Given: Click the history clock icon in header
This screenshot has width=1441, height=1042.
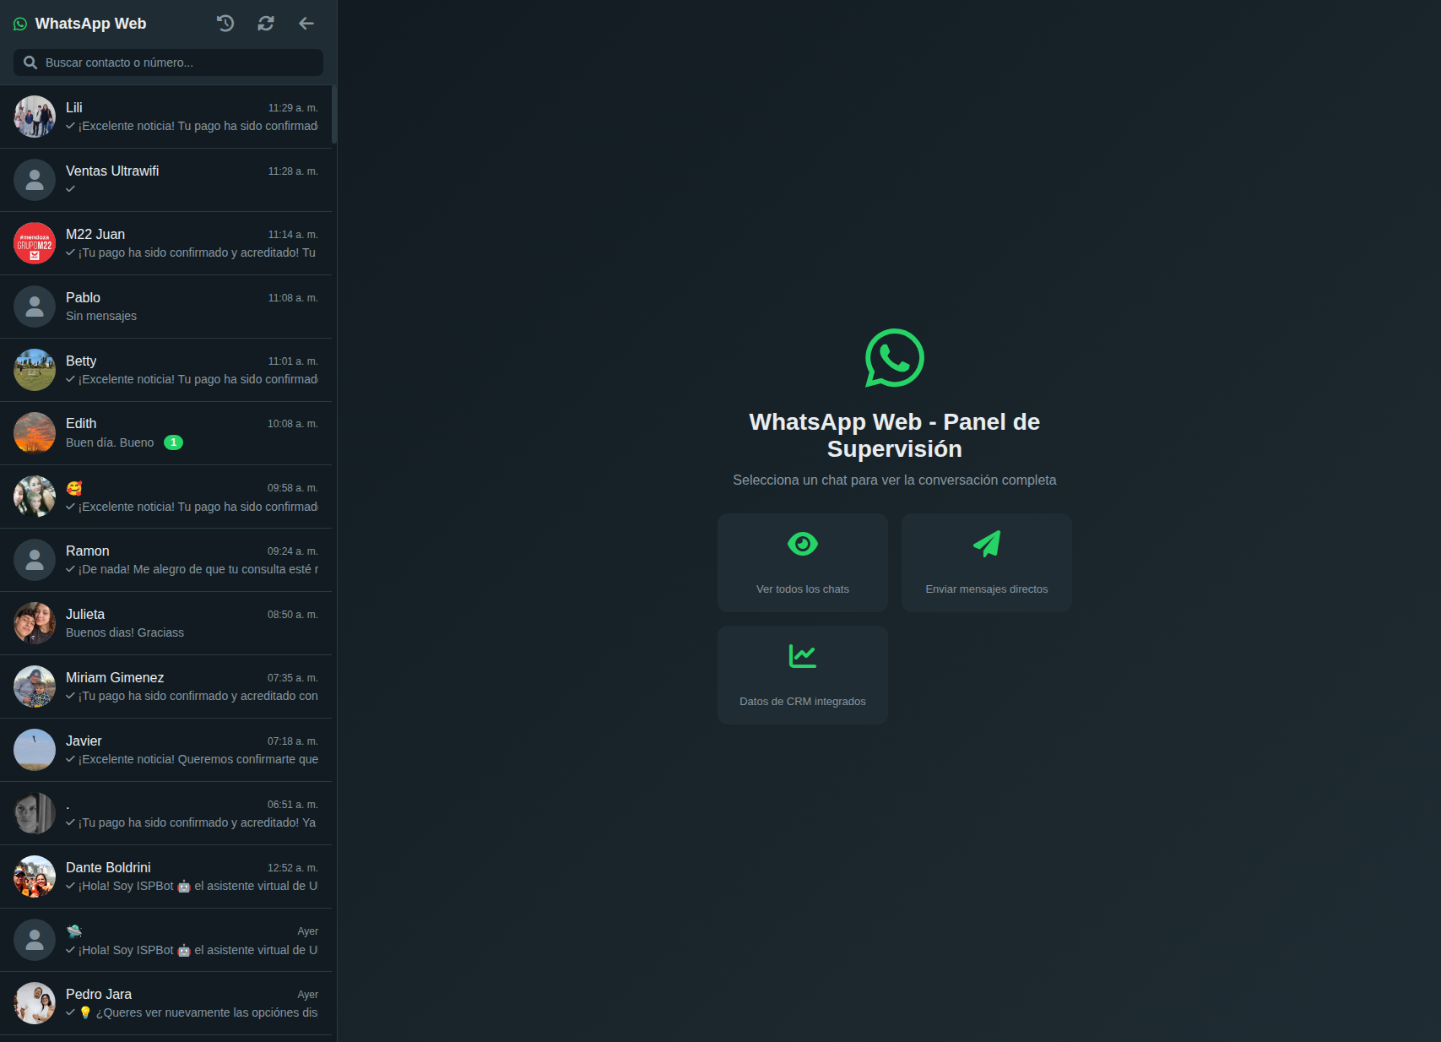Looking at the screenshot, I should coord(225,24).
